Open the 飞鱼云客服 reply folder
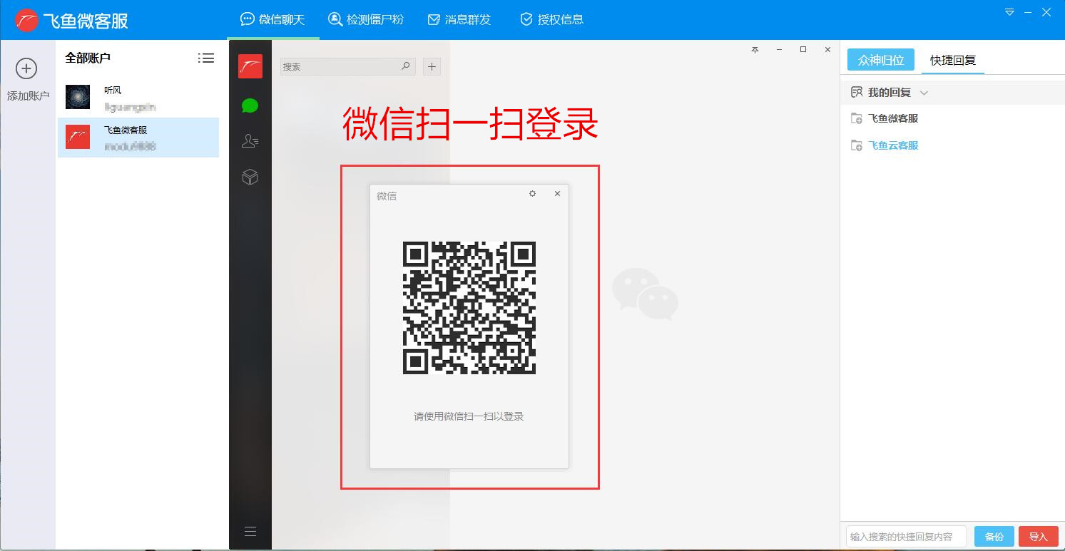The height and width of the screenshot is (551, 1065). click(x=893, y=145)
